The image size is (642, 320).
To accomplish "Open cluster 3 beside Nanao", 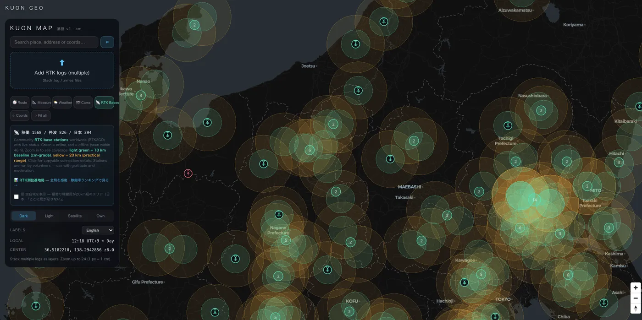I will (x=141, y=96).
